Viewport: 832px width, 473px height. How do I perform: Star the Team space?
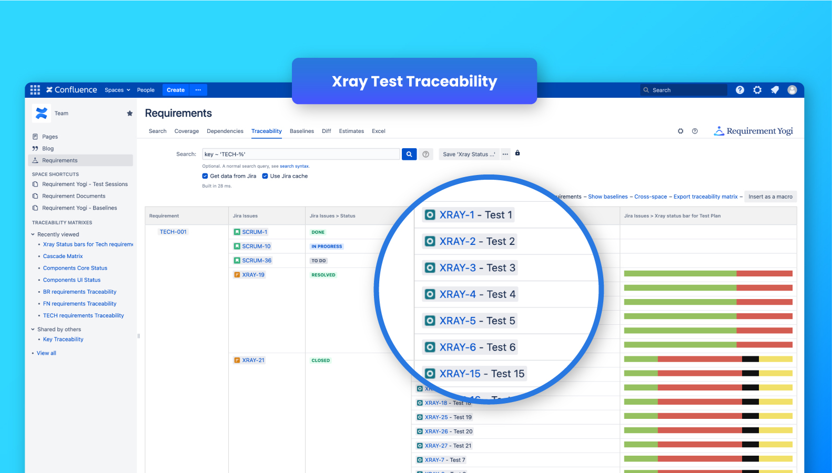(130, 113)
